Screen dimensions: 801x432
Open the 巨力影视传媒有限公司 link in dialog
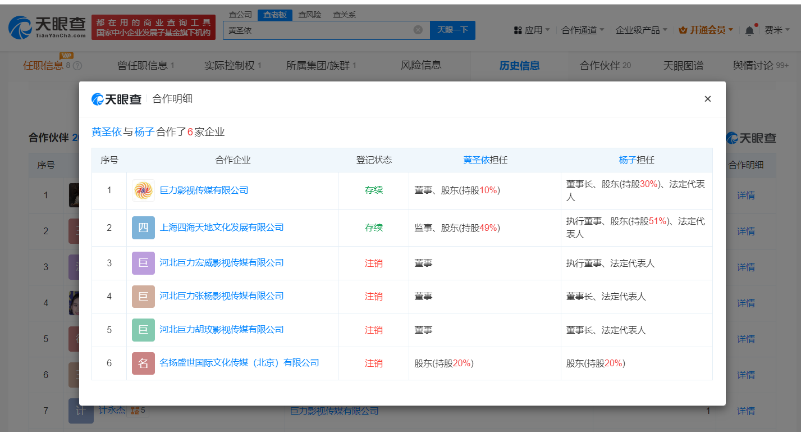(204, 190)
